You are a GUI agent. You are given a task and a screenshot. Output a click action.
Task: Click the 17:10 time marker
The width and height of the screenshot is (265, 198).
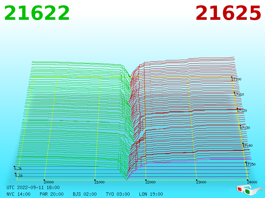pos(239,94)
